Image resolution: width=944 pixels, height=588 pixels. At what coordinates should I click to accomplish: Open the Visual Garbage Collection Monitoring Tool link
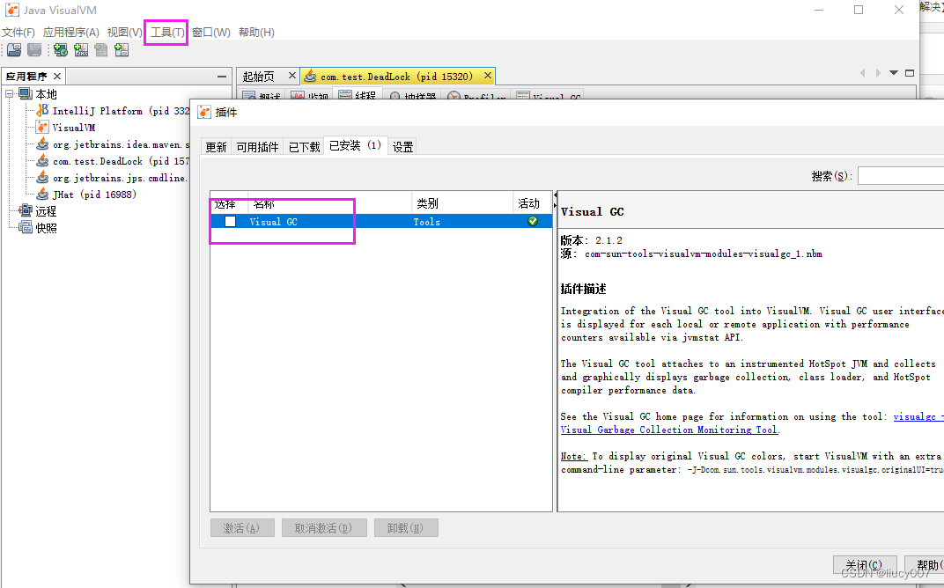coord(669,430)
